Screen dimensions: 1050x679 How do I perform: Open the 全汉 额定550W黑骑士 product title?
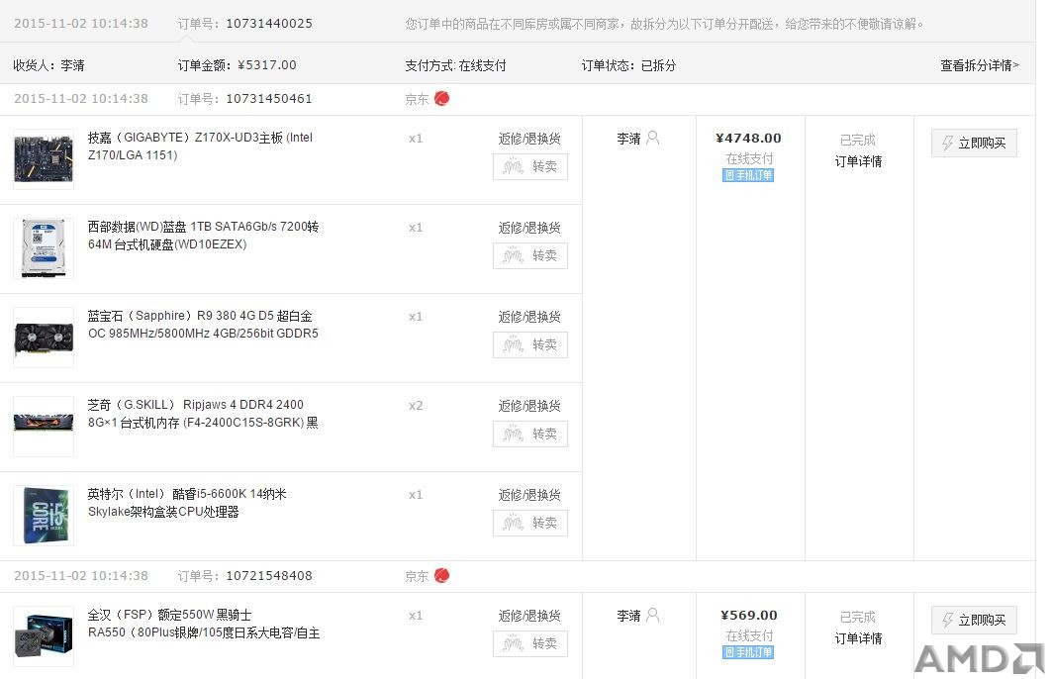pyautogui.click(x=204, y=624)
